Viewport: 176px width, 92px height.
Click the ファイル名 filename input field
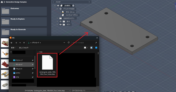click(51, 90)
